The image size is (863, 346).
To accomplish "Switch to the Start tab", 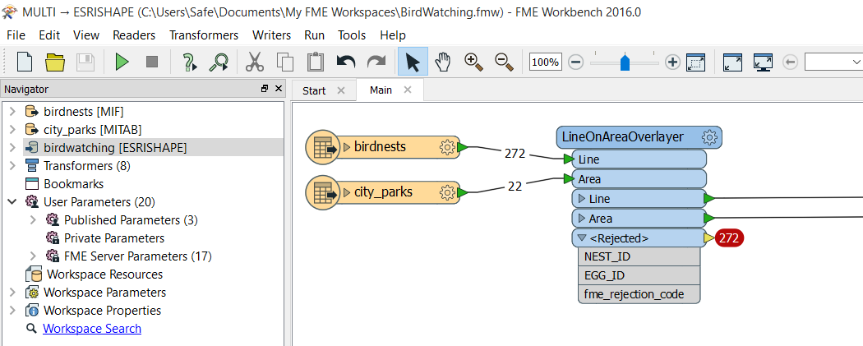I will tap(314, 90).
